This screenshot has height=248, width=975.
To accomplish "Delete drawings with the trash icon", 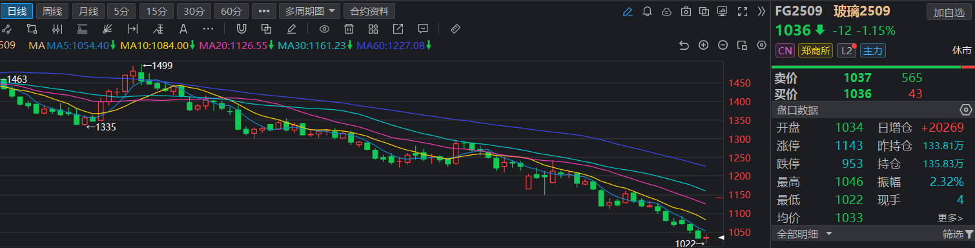I will coord(349,28).
